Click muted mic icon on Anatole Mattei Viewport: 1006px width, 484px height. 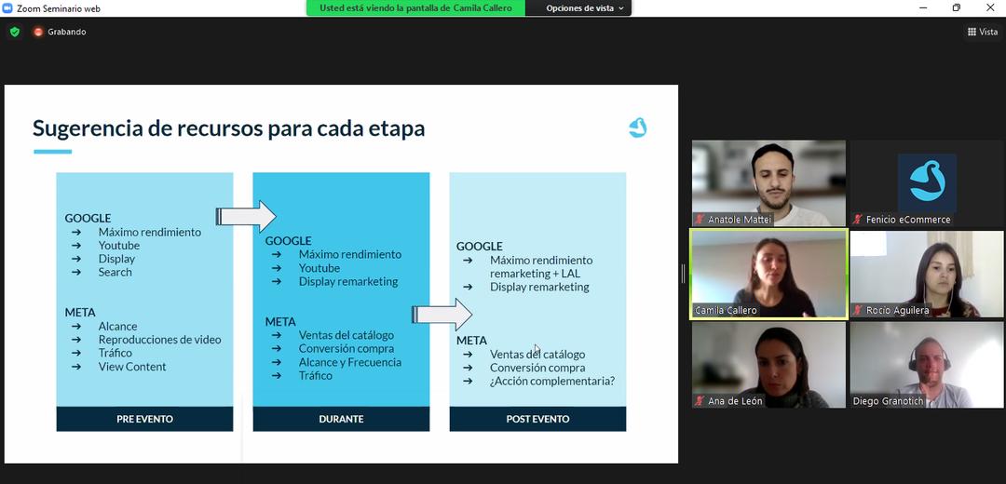click(x=700, y=220)
